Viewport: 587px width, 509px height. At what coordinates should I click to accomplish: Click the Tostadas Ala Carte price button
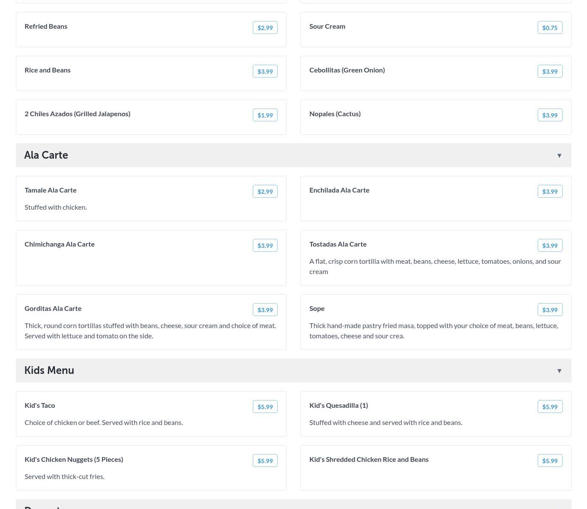tap(550, 246)
